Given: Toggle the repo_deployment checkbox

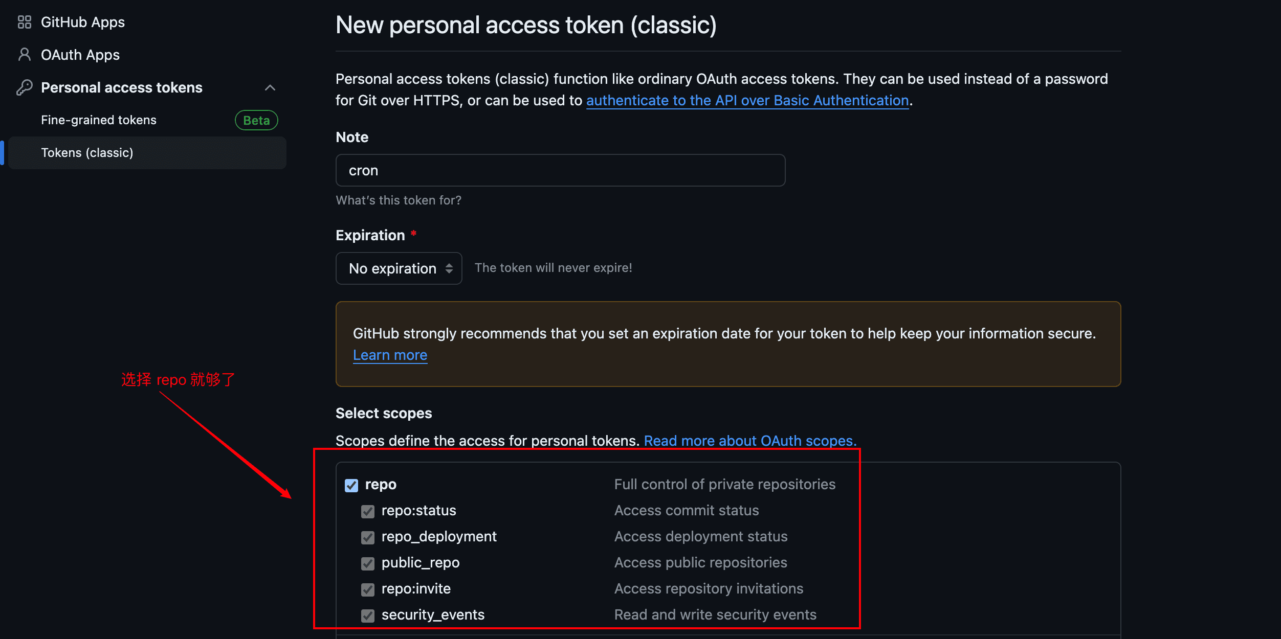Looking at the screenshot, I should tap(368, 537).
